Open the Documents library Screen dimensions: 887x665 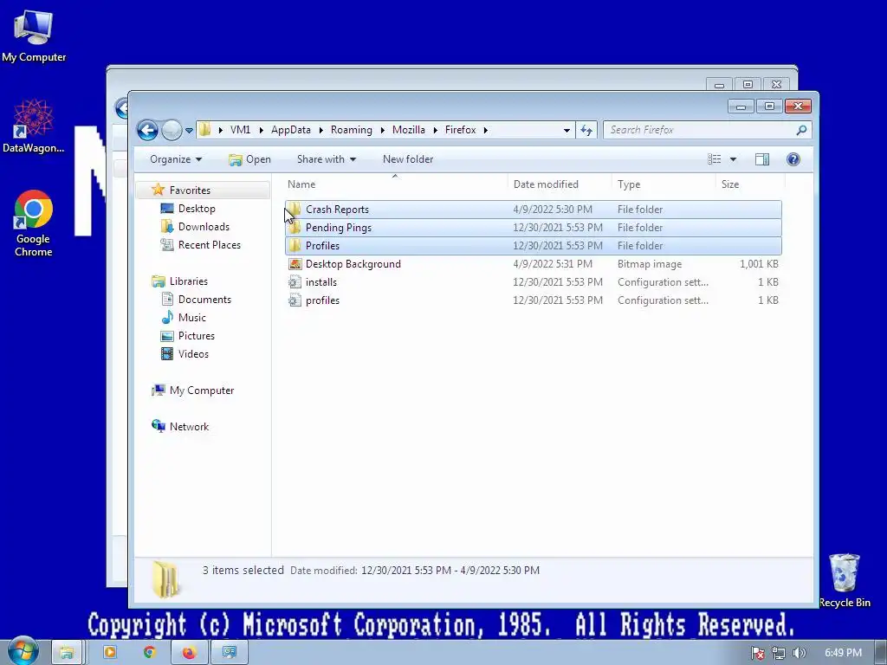tap(204, 299)
